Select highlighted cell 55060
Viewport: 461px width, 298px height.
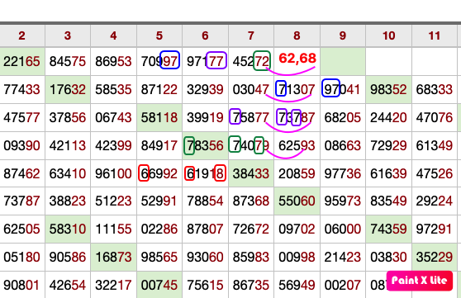coord(297,201)
